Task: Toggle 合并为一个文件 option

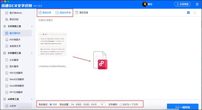Action: [x=121, y=104]
